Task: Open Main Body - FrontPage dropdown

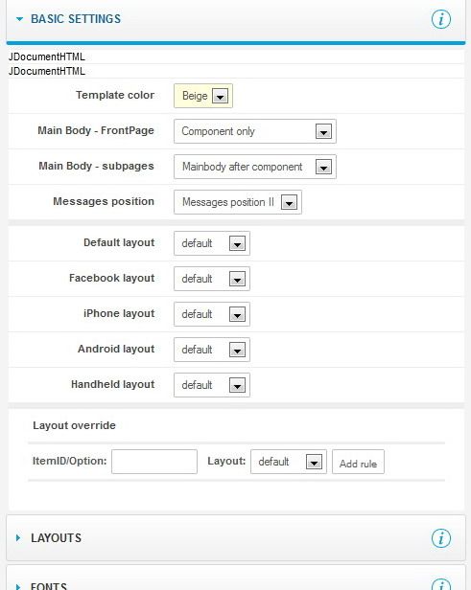Action: click(x=255, y=131)
